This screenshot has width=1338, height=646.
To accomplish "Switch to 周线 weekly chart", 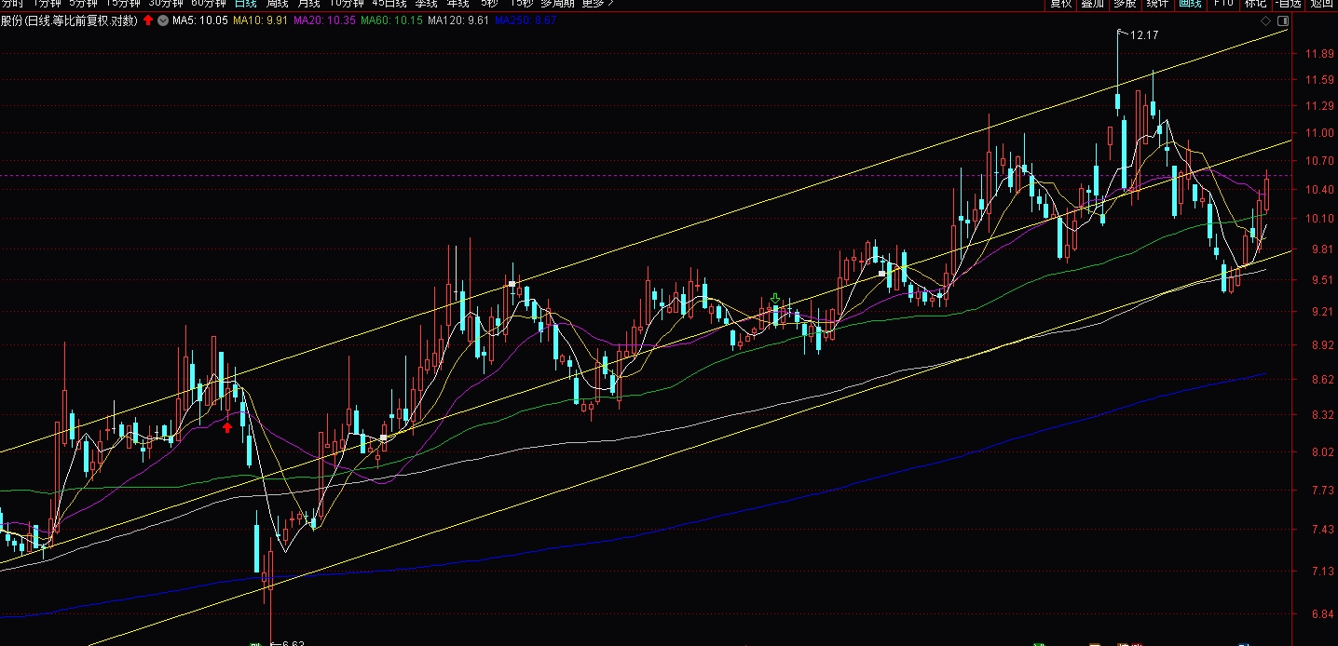I will [x=278, y=4].
